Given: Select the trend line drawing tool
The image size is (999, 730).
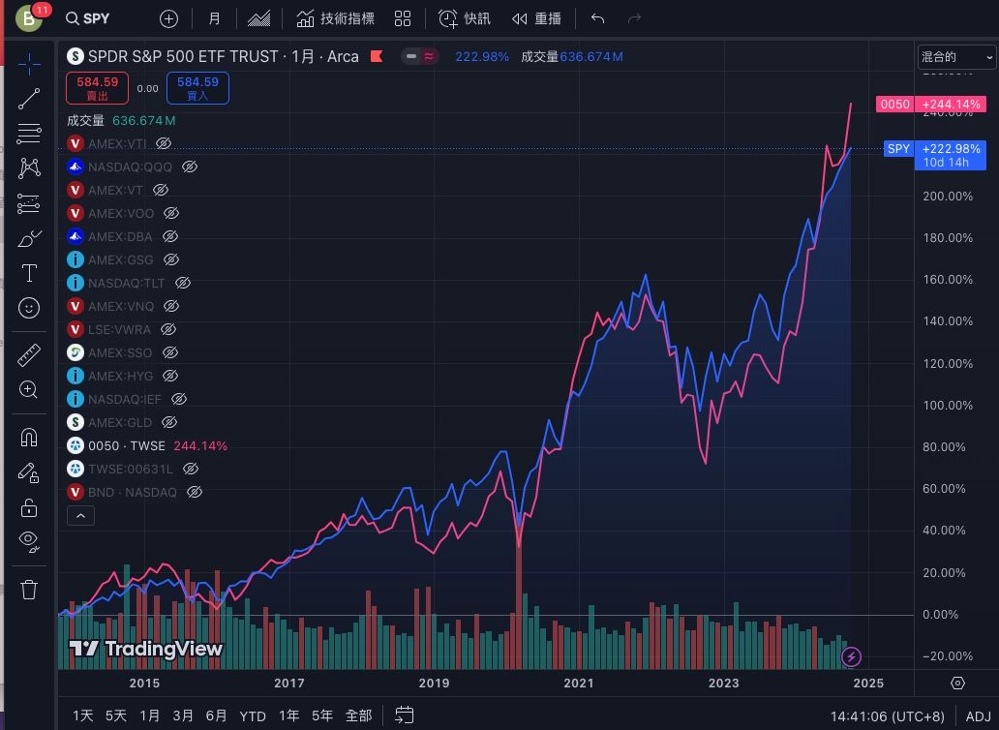Looking at the screenshot, I should point(29,98).
